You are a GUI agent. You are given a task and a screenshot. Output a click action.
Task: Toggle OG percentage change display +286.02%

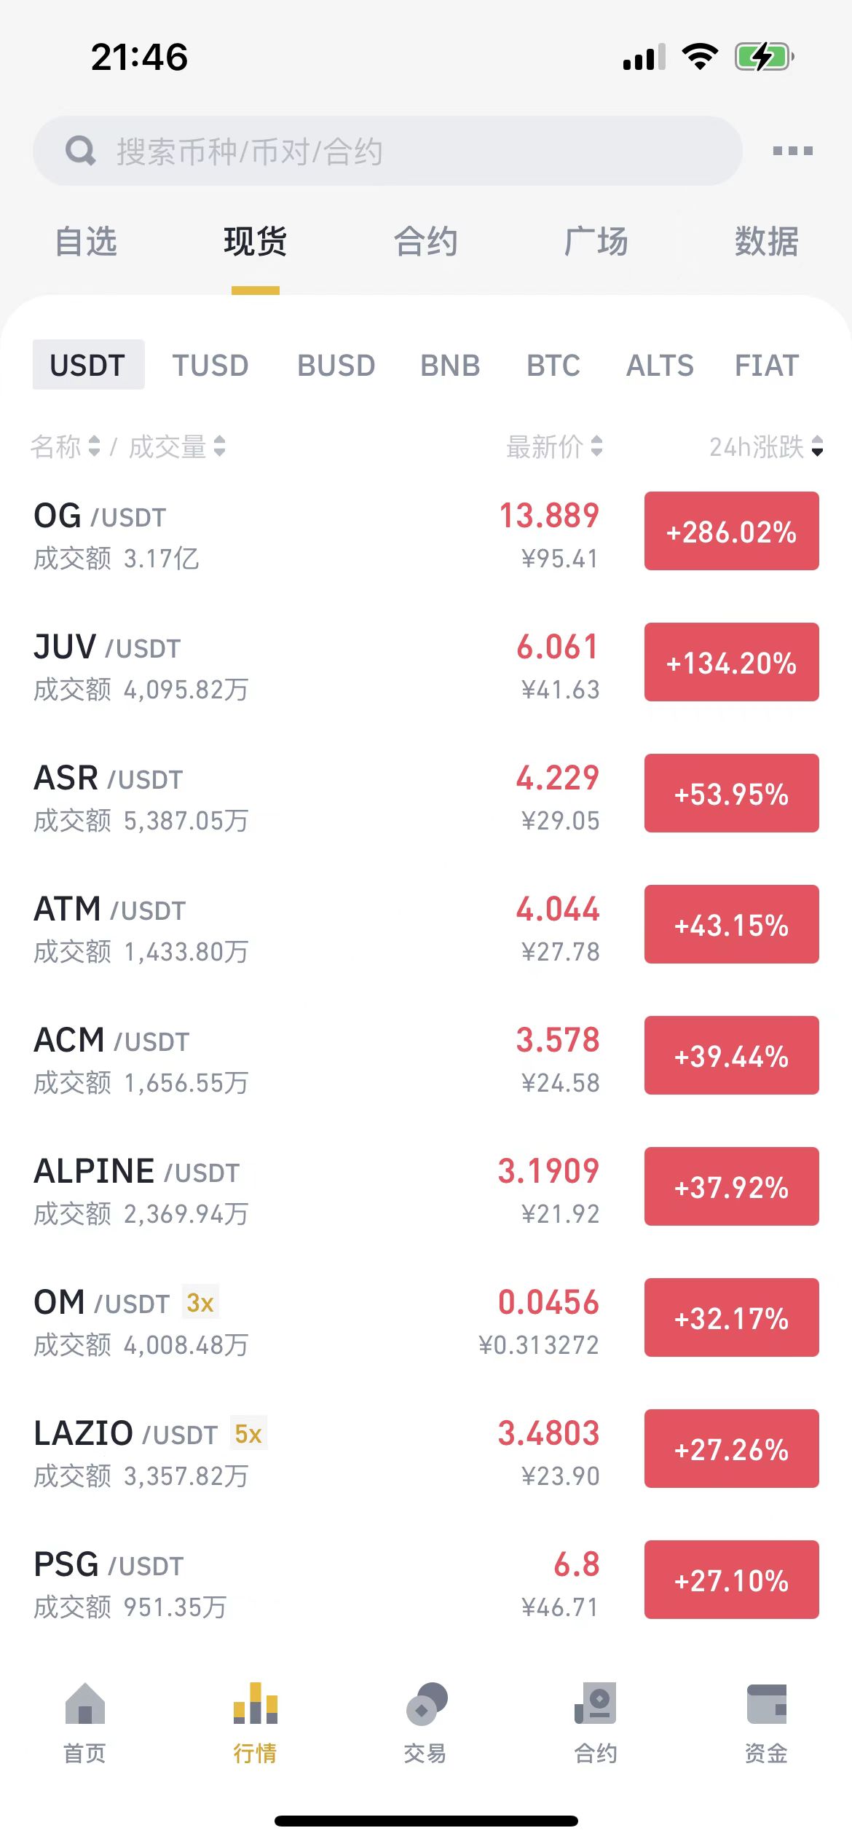pyautogui.click(x=731, y=531)
